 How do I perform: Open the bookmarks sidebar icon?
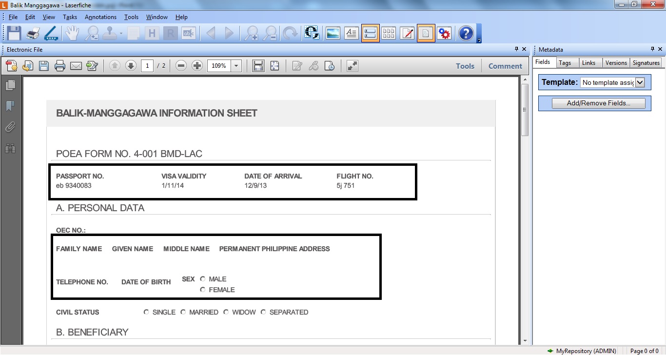click(10, 106)
